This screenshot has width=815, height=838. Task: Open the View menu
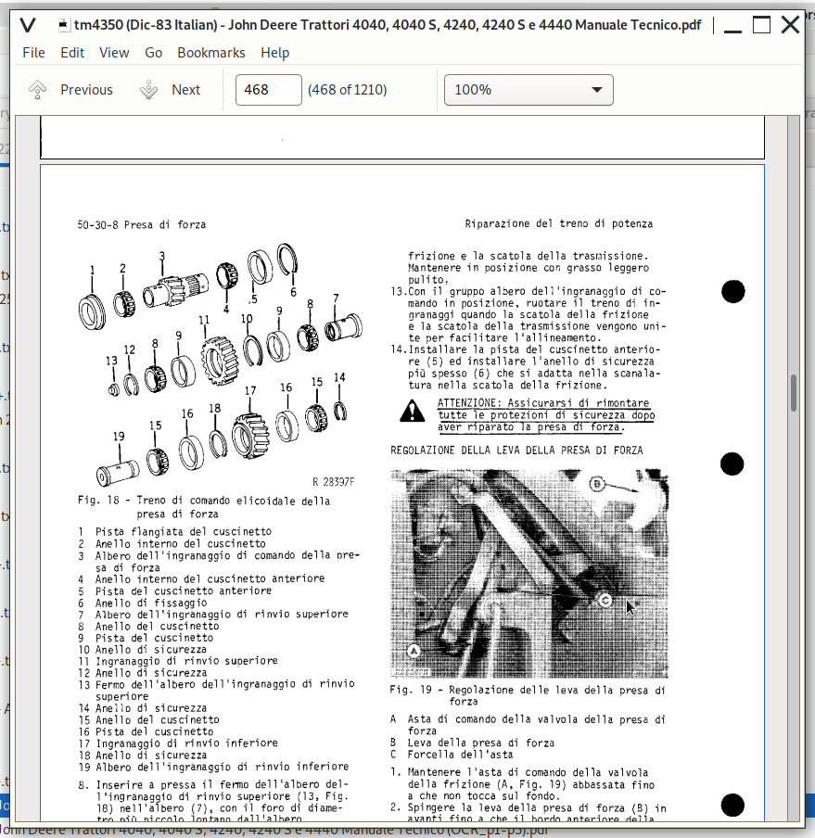point(114,53)
